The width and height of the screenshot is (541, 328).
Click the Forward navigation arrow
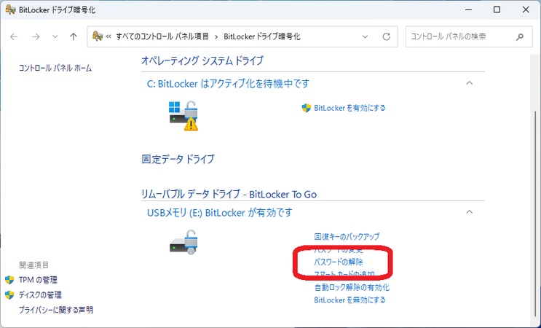[36, 36]
